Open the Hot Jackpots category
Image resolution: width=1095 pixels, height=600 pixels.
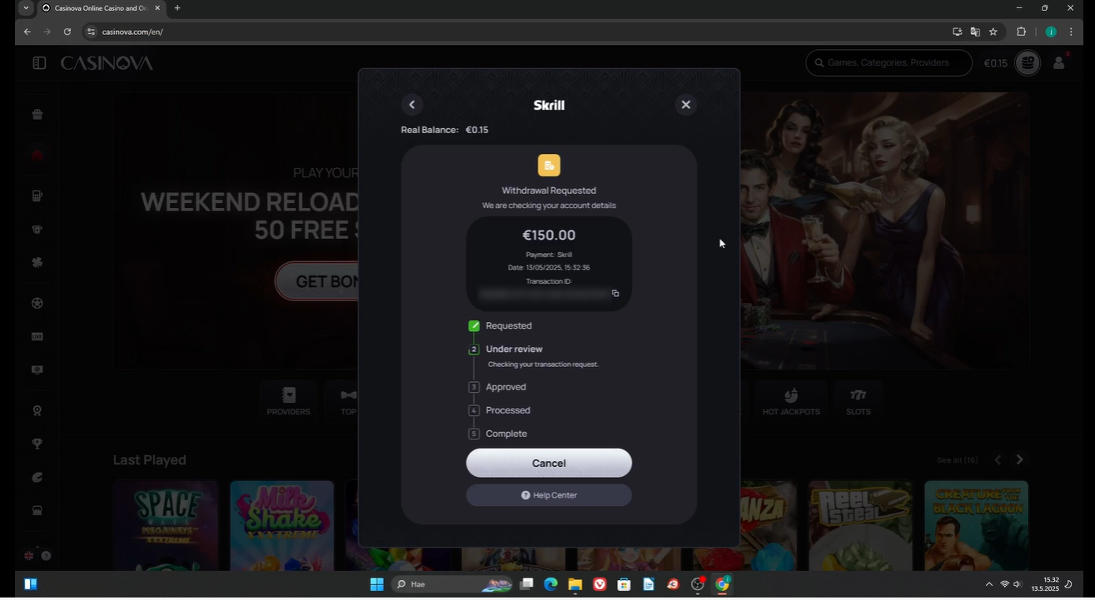(x=791, y=402)
